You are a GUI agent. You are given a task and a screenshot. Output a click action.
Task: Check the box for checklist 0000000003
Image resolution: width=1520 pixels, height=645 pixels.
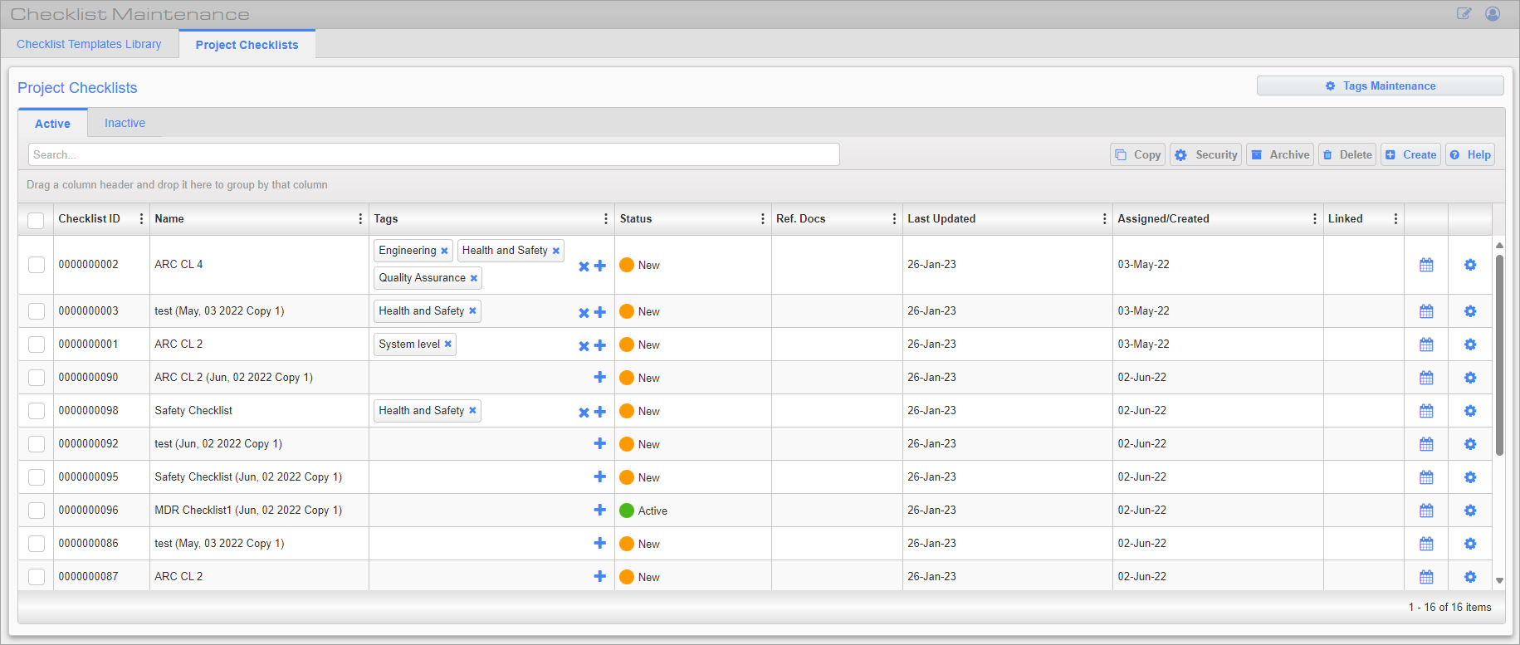pyautogui.click(x=37, y=311)
